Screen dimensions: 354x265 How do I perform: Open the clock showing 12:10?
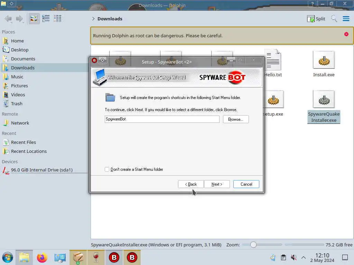[322, 257]
